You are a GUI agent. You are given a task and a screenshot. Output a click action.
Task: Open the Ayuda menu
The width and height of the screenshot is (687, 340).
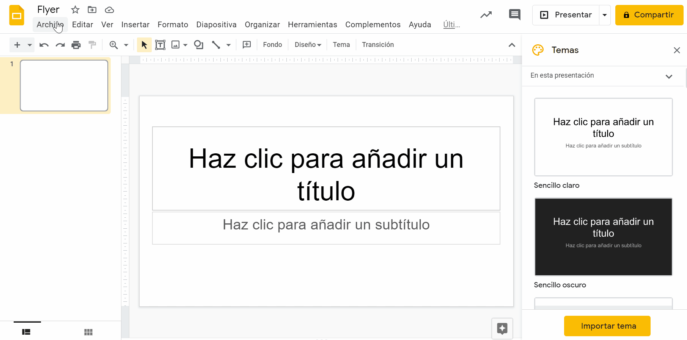(420, 25)
